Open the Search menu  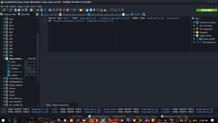13,6
